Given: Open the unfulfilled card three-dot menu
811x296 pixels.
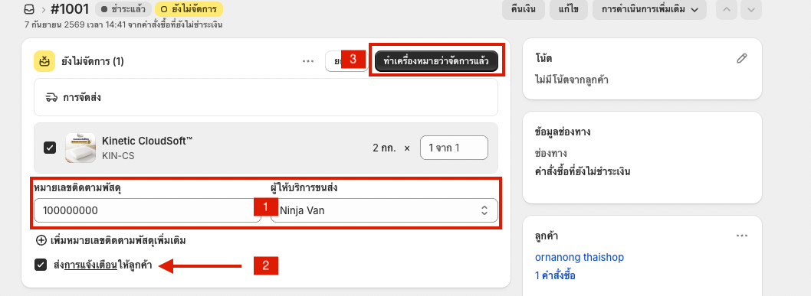Looking at the screenshot, I should (308, 61).
